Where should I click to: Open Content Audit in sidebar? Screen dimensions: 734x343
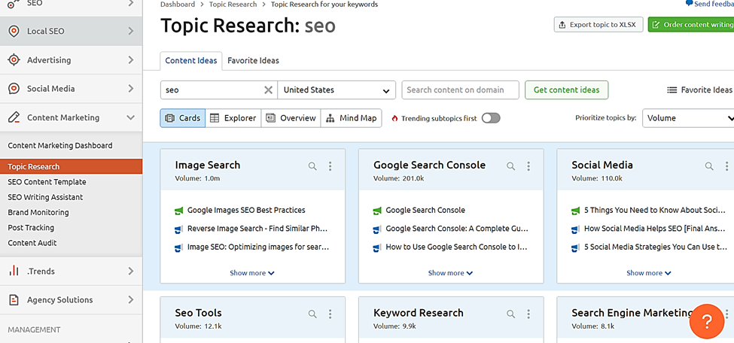(x=32, y=243)
